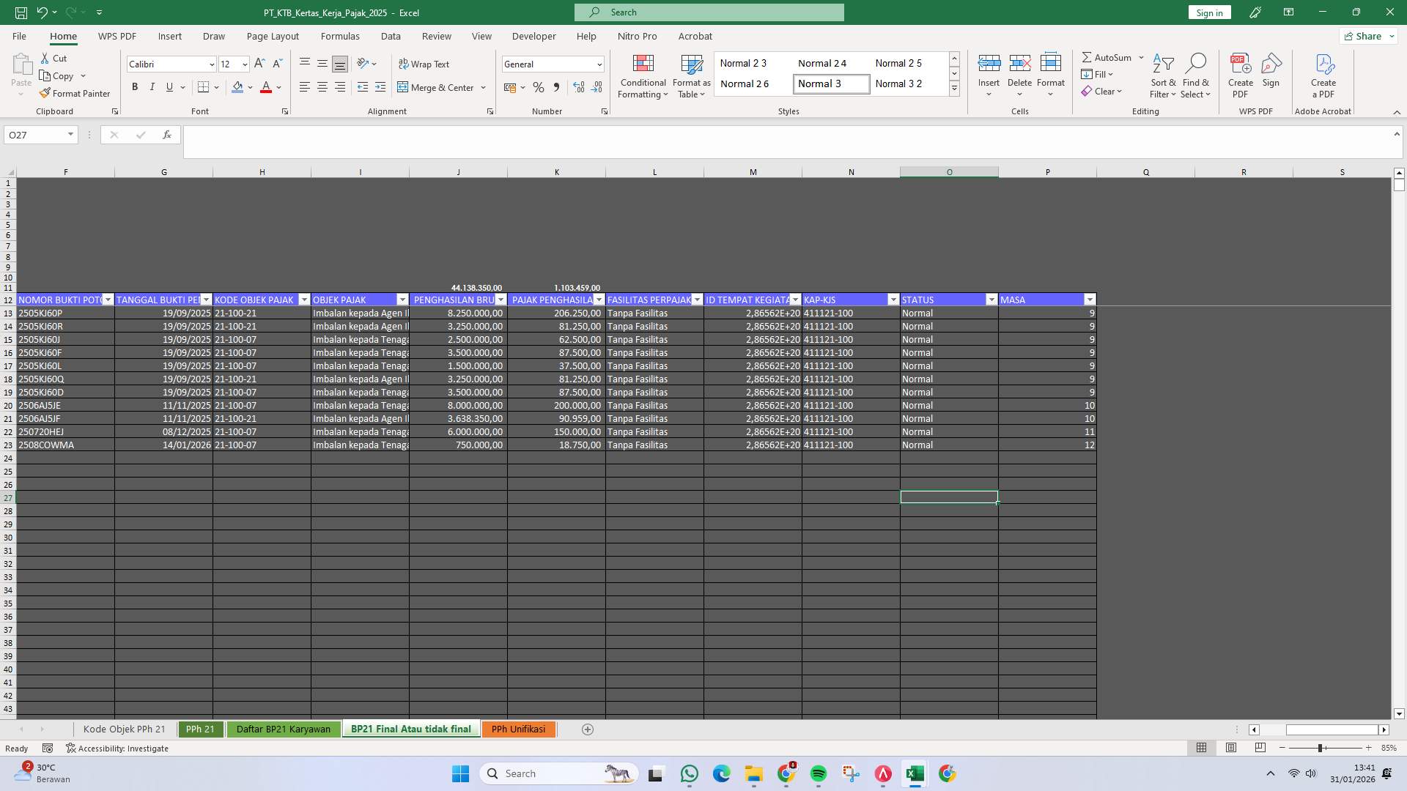The height and width of the screenshot is (791, 1407).
Task: Toggle Italic formatting
Action: pos(152,87)
